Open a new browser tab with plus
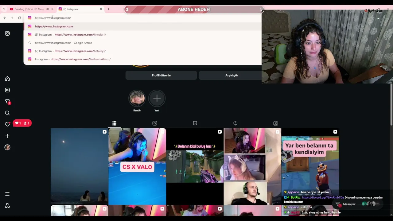Viewport: 393px width, 221px height. pos(108,9)
